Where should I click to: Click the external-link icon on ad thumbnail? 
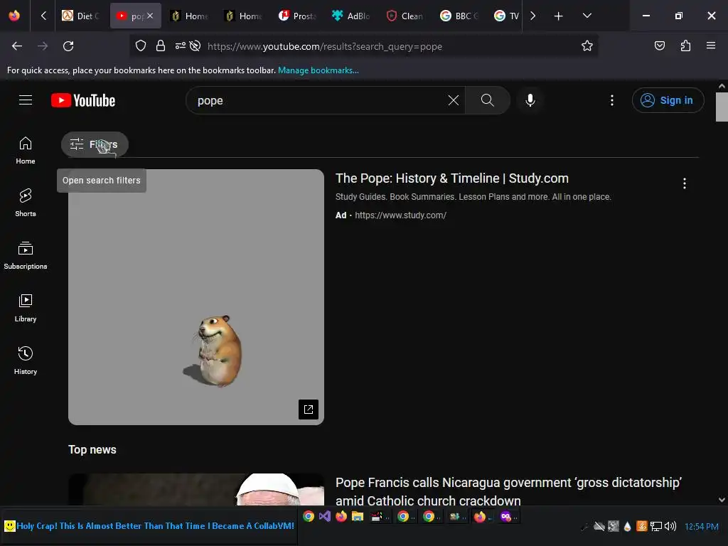pos(309,409)
